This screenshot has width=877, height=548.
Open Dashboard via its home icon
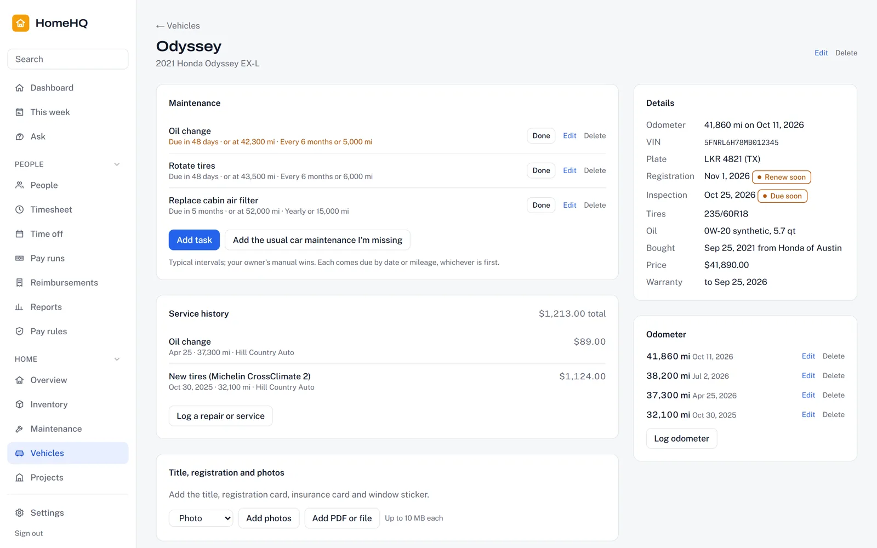[x=20, y=88]
